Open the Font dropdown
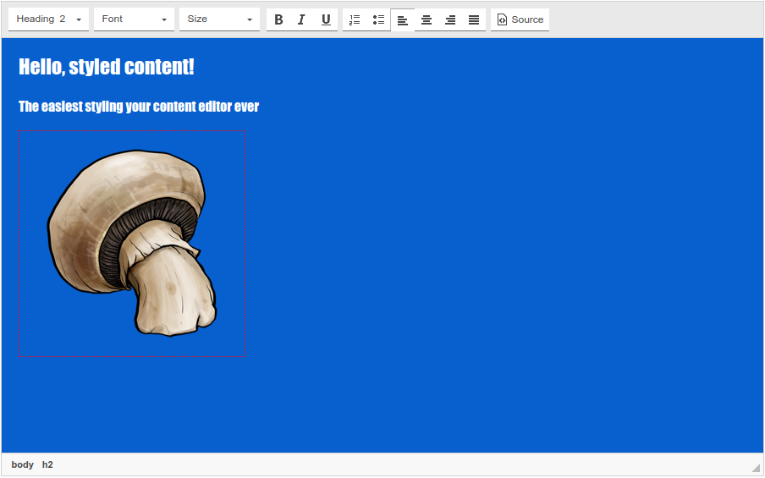The width and height of the screenshot is (765, 478). [x=134, y=19]
